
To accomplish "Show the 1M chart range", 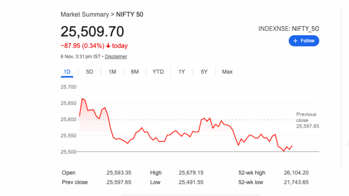I will 112,72.
